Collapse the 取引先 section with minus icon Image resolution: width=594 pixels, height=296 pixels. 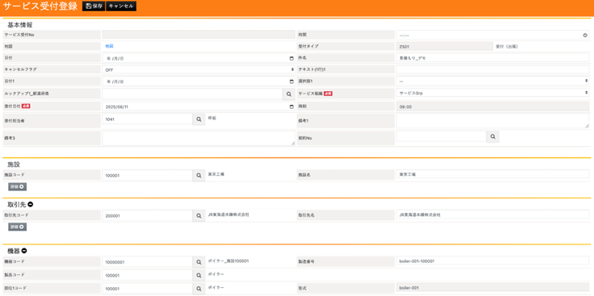[x=31, y=204]
